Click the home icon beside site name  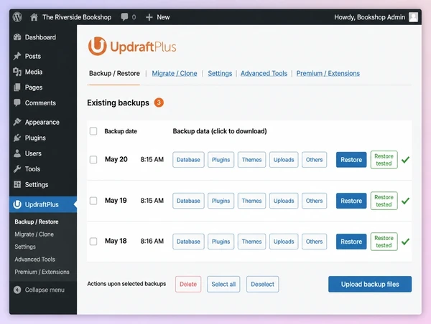34,17
